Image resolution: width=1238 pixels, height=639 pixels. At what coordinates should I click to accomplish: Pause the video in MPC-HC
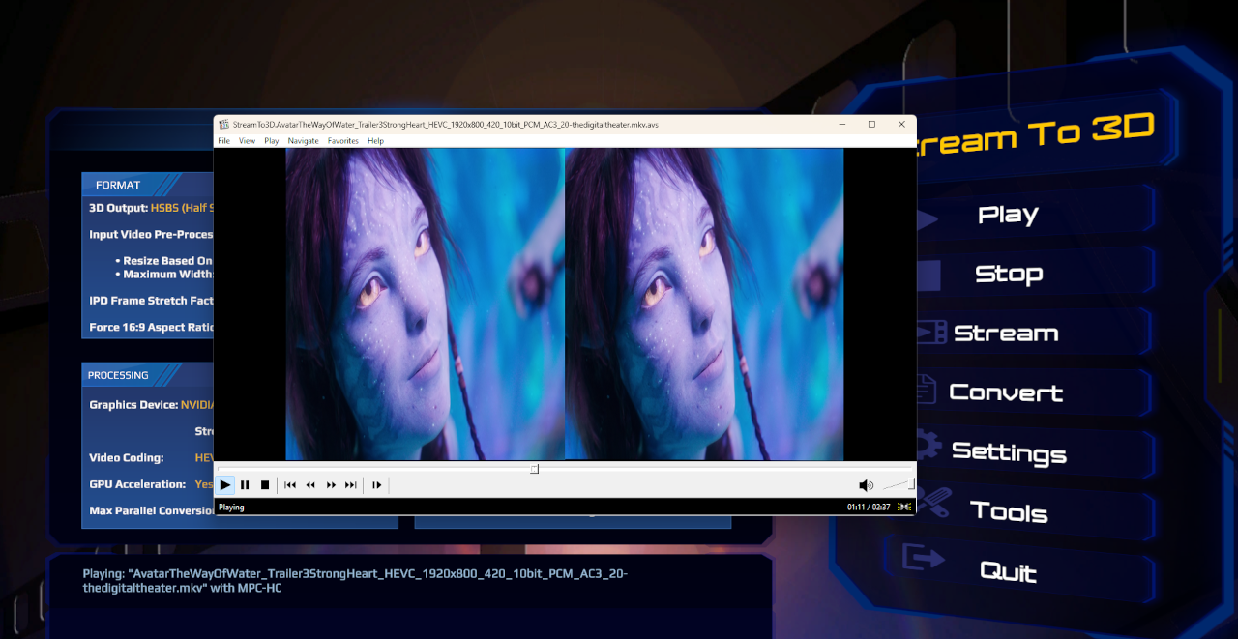pyautogui.click(x=245, y=485)
